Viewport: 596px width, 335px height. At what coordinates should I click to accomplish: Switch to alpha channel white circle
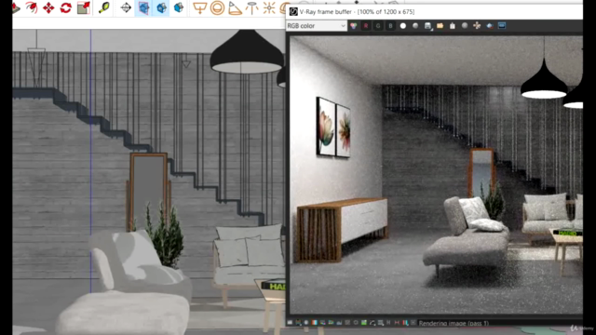403,26
